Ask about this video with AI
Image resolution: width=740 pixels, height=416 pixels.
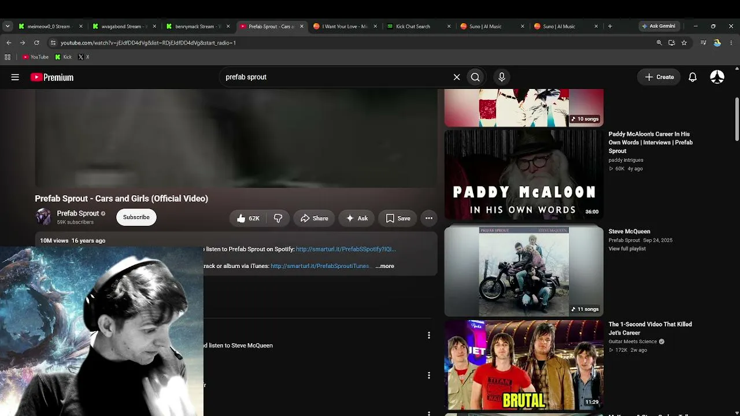(x=357, y=218)
